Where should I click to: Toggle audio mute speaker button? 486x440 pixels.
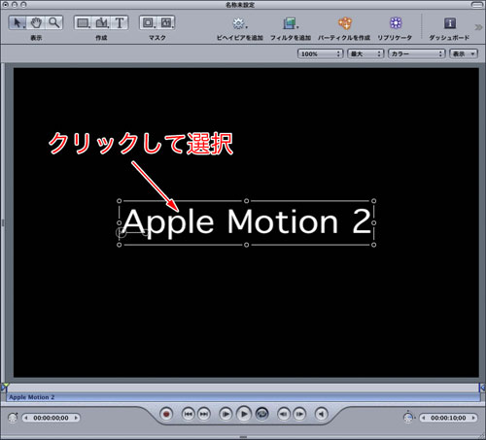pos(322,414)
